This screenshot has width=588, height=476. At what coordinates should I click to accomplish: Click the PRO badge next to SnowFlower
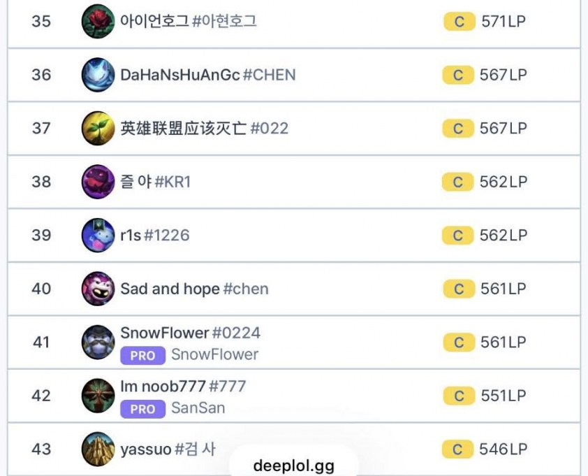[142, 355]
